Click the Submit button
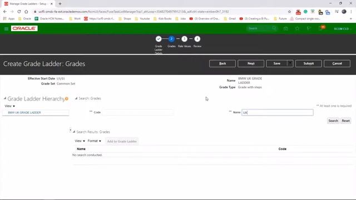 (309, 63)
